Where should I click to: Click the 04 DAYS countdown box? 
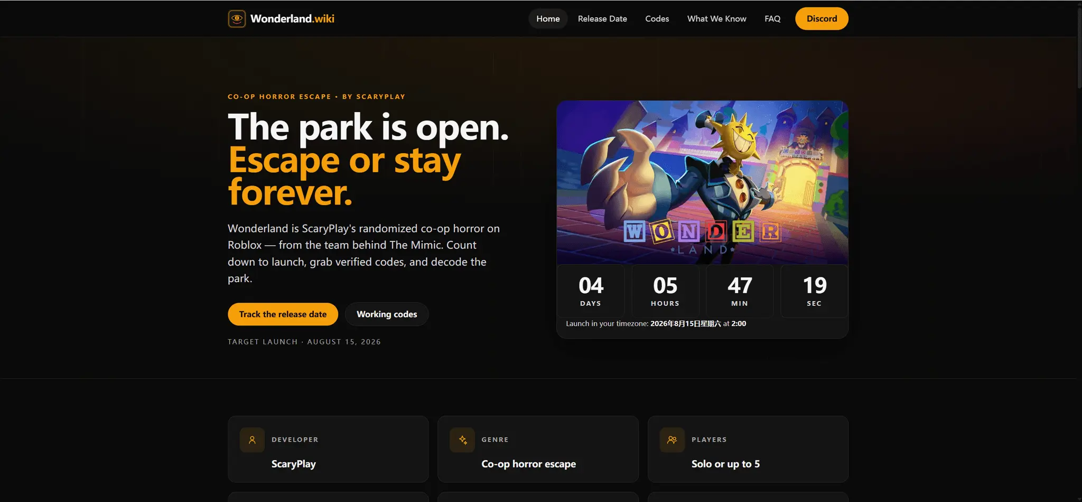coord(591,291)
